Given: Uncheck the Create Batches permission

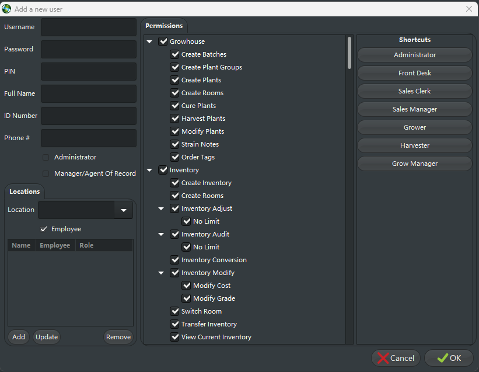Looking at the screenshot, I should coord(174,54).
